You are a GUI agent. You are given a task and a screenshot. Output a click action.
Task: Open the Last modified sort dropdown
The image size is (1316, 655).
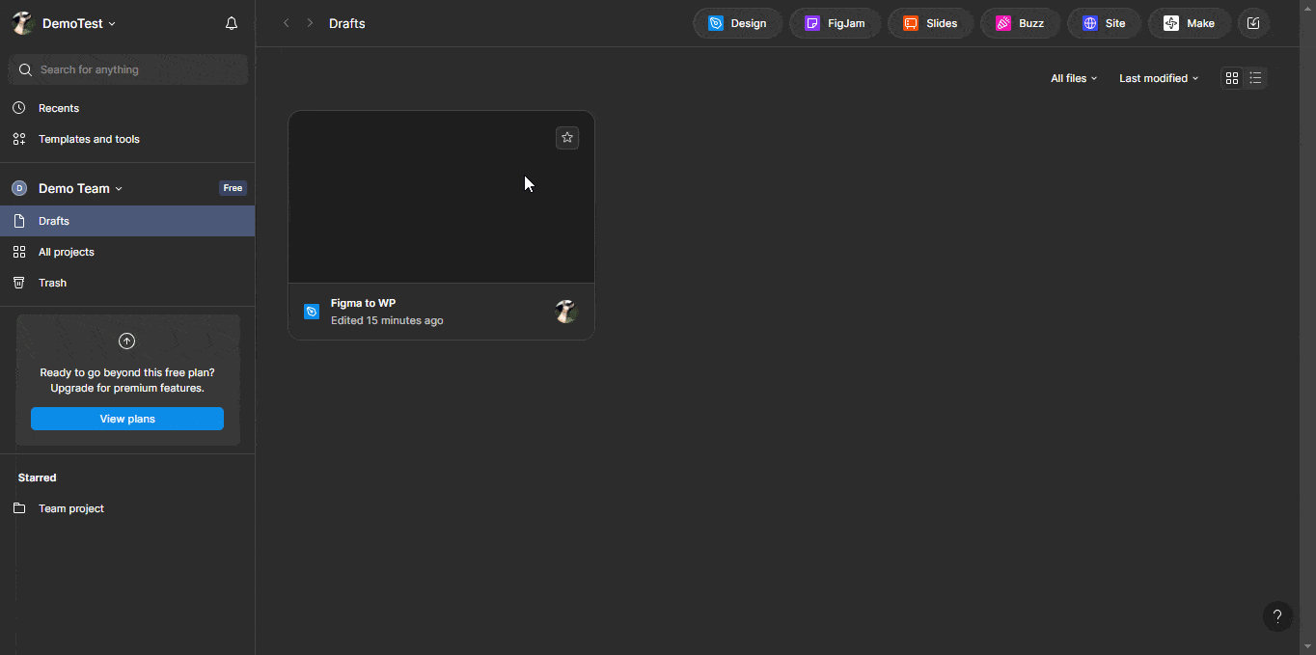click(1159, 78)
